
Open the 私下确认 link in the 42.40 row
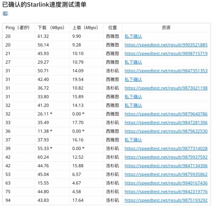point(133,80)
